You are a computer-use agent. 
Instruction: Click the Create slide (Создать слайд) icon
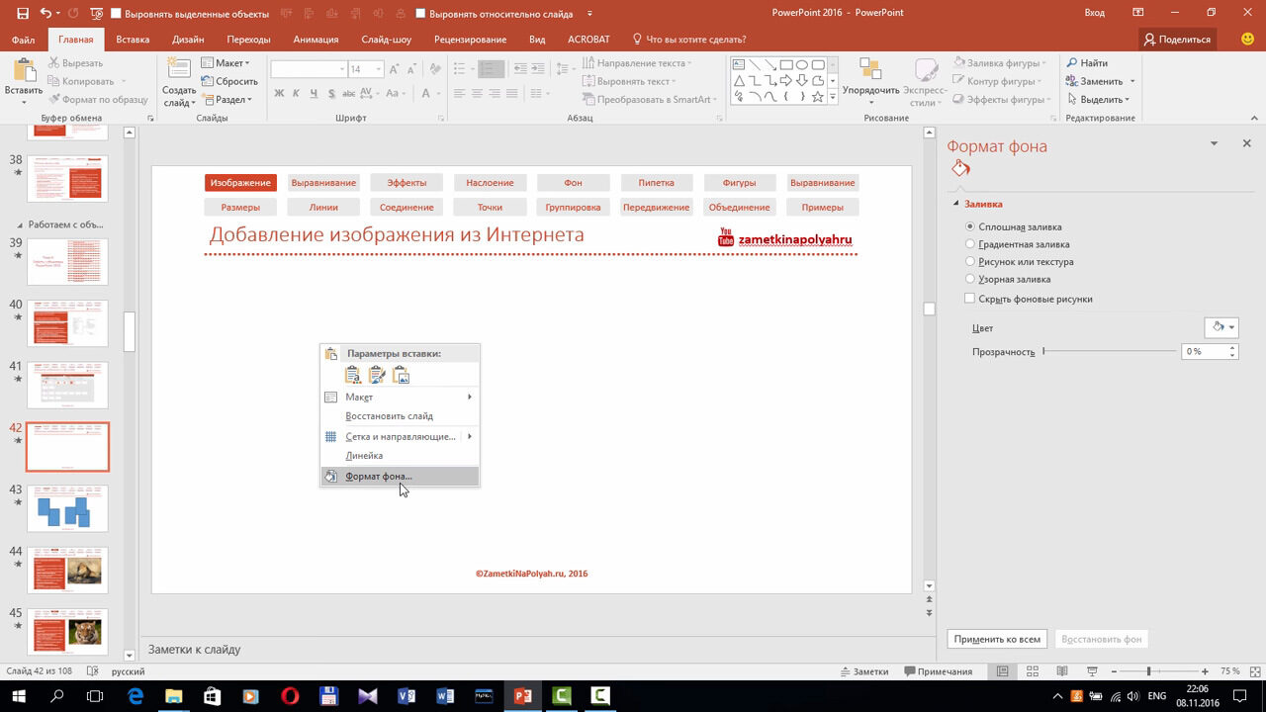[179, 69]
